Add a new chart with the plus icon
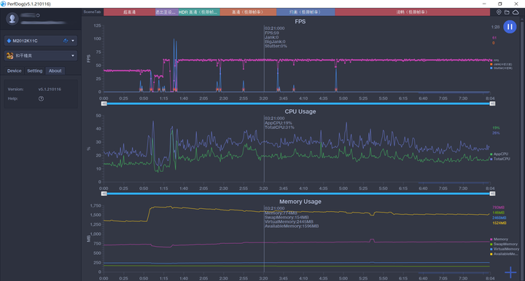Viewport: 525px width, 281px height. pyautogui.click(x=510, y=272)
